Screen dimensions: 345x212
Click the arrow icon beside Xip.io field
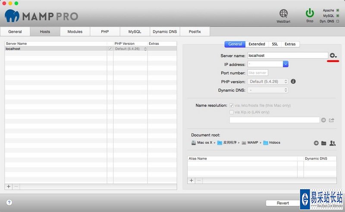(x=323, y=120)
